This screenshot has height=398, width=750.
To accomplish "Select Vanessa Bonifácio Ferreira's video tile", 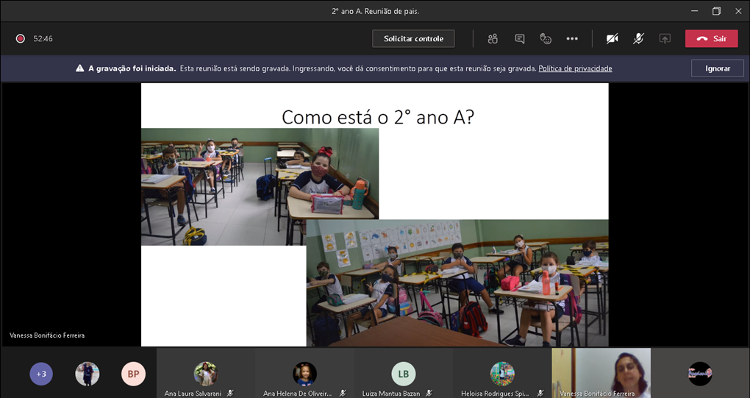I will tap(601, 372).
